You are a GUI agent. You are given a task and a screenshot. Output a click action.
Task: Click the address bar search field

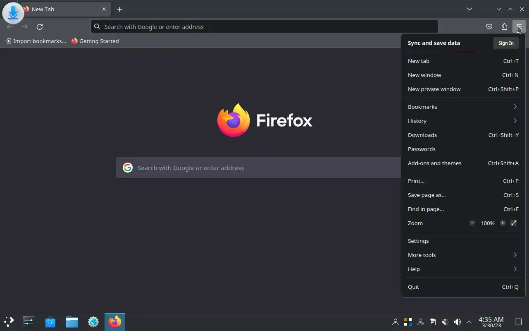tap(264, 26)
